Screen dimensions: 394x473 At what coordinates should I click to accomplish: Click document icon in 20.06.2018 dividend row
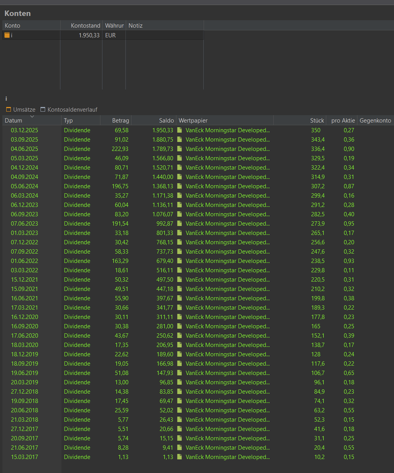click(x=180, y=410)
